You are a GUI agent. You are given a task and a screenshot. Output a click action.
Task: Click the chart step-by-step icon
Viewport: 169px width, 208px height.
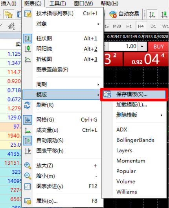coord(28,186)
